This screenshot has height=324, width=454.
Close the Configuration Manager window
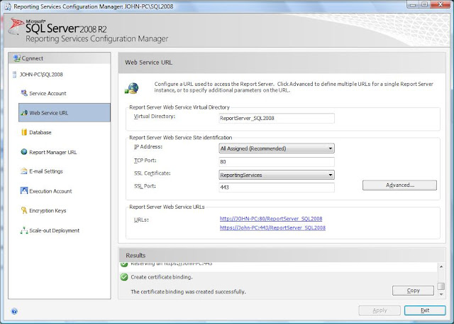tap(441, 4)
